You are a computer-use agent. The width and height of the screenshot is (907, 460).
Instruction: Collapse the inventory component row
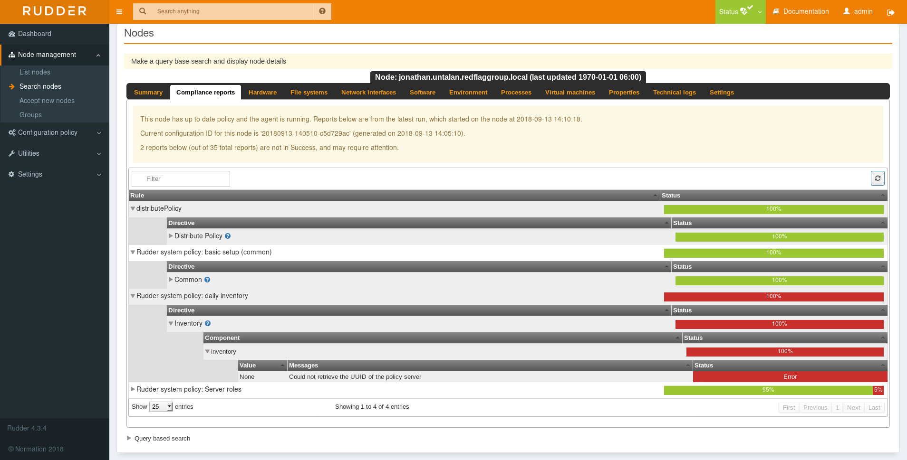[x=207, y=352]
